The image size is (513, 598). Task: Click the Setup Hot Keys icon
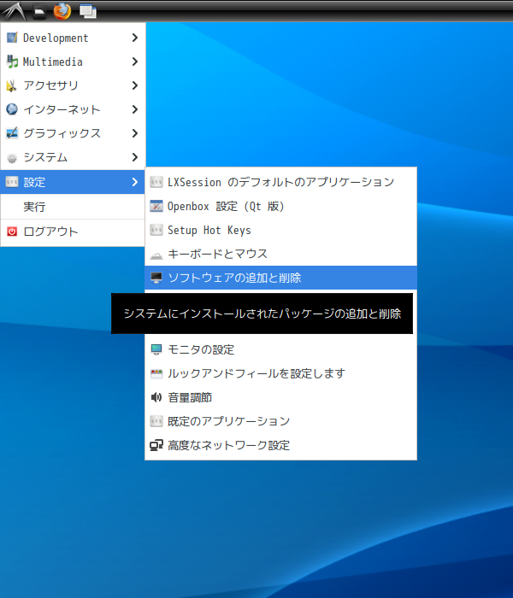point(156,230)
